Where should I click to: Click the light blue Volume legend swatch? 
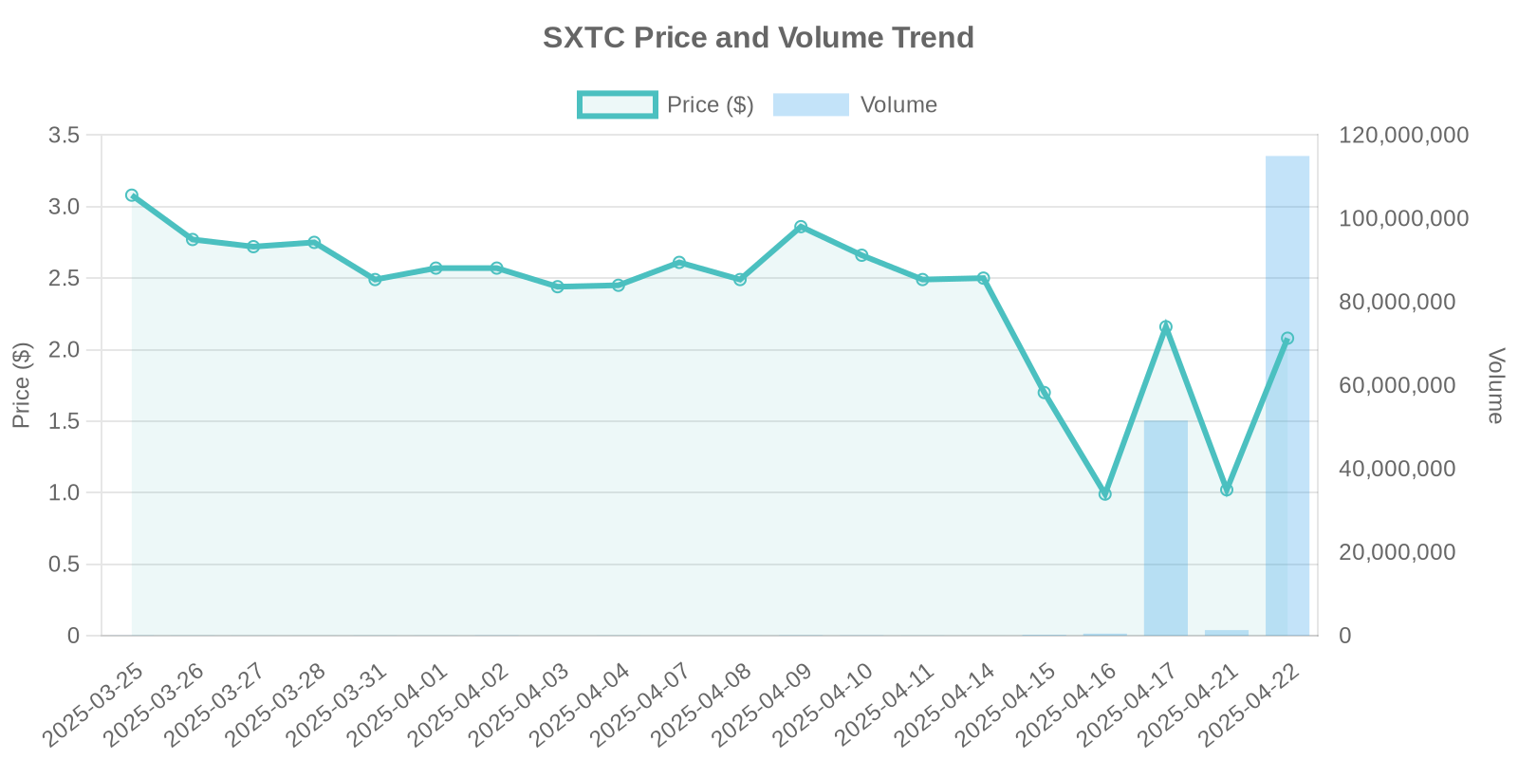click(810, 105)
